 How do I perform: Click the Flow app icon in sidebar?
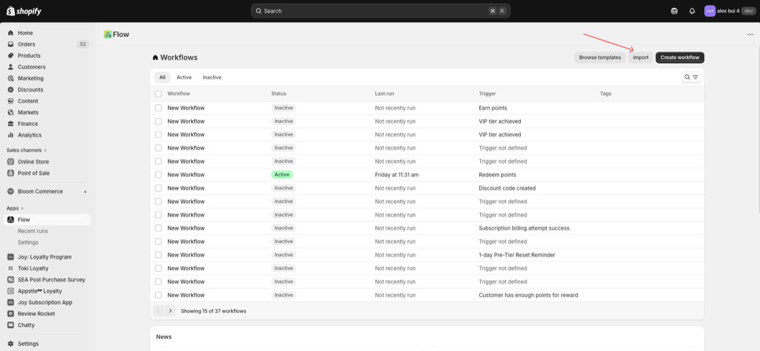tap(11, 220)
